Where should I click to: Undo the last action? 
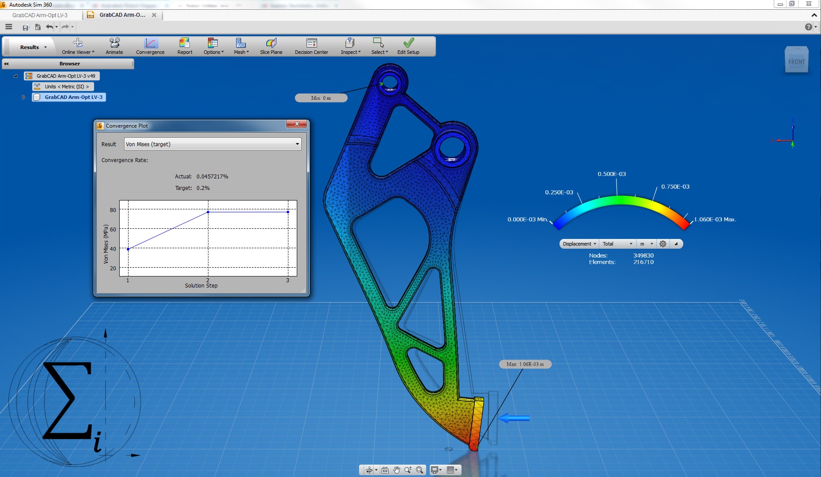pyautogui.click(x=49, y=27)
